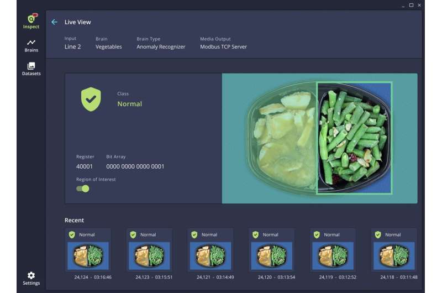Go back using the left arrow
This screenshot has width=442, height=293.
[54, 22]
